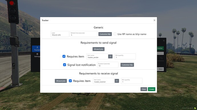Click the tracker_sender item name field

[x=97, y=57]
